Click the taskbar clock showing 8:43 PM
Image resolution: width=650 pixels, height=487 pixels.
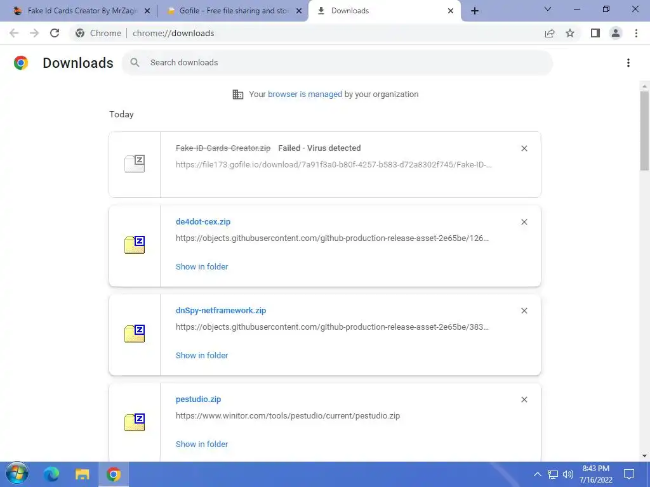pyautogui.click(x=595, y=474)
